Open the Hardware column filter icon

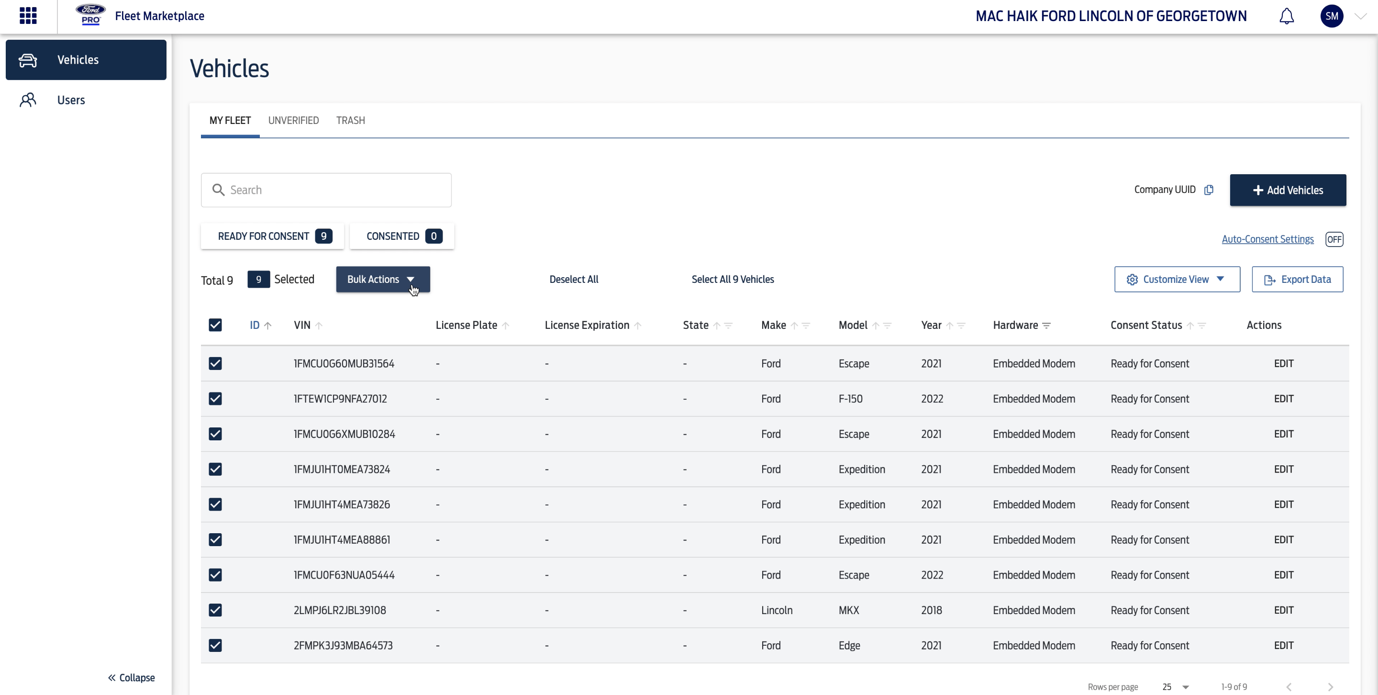pos(1047,325)
